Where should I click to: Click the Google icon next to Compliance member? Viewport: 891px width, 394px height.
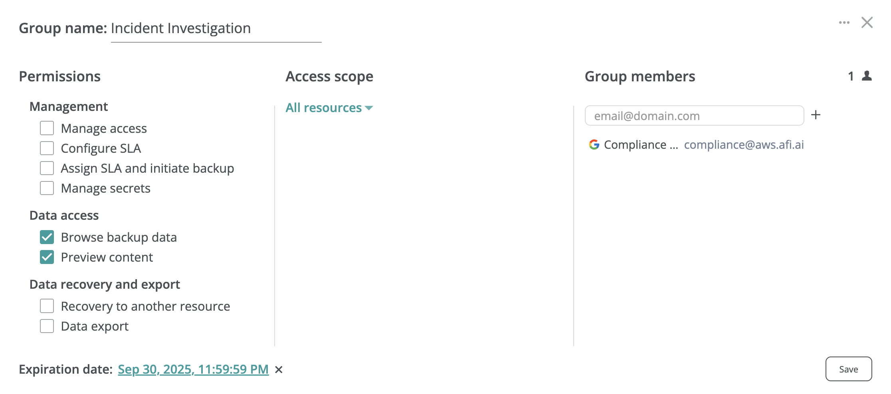(x=594, y=145)
